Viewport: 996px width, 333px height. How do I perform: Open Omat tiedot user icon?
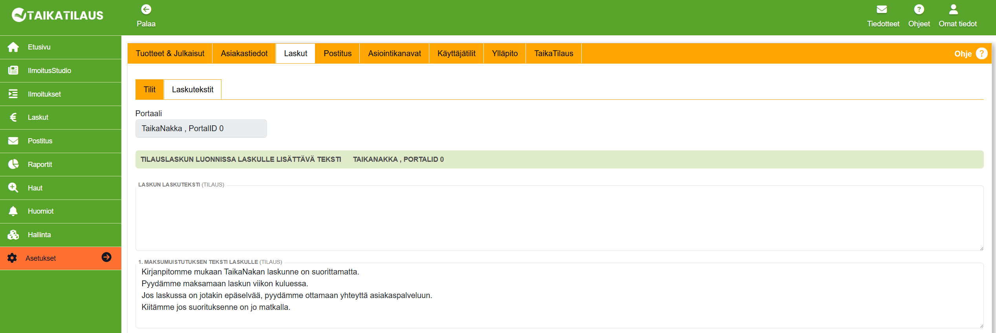[x=953, y=9]
